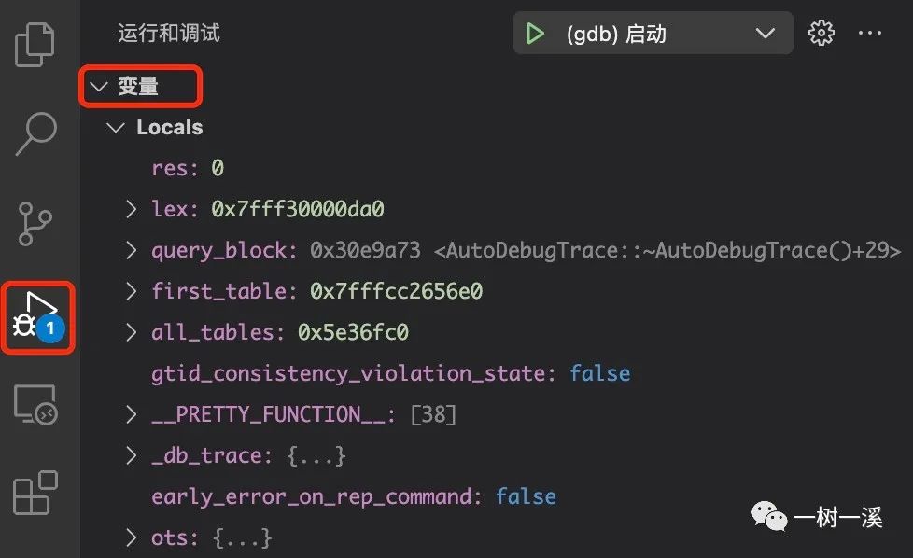Viewport: 913px width, 558px height.
Task: Expand the _db_trace variable
Action: click(x=131, y=455)
